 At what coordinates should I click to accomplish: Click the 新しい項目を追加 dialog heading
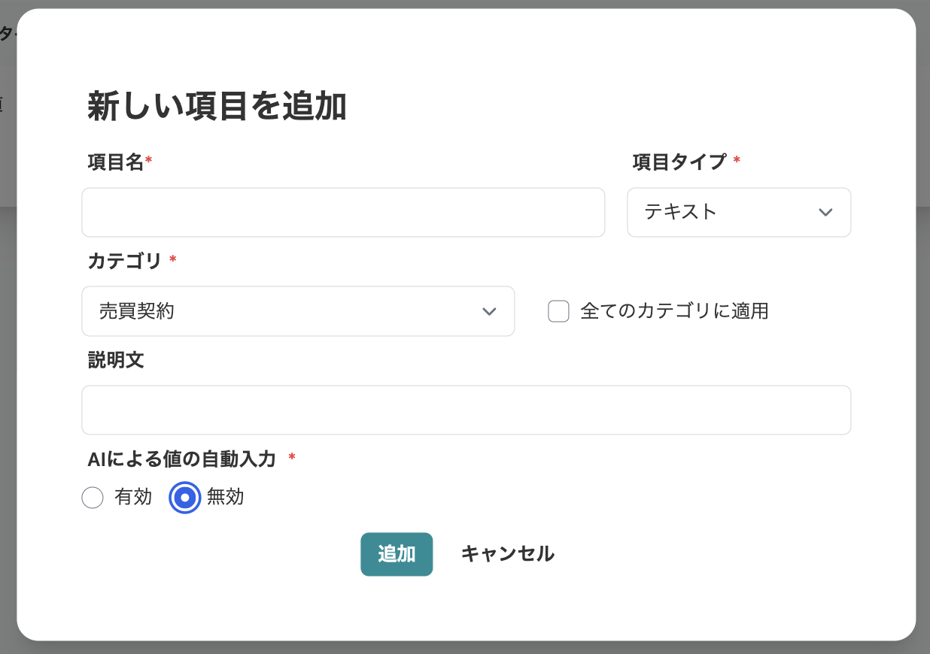(x=217, y=107)
